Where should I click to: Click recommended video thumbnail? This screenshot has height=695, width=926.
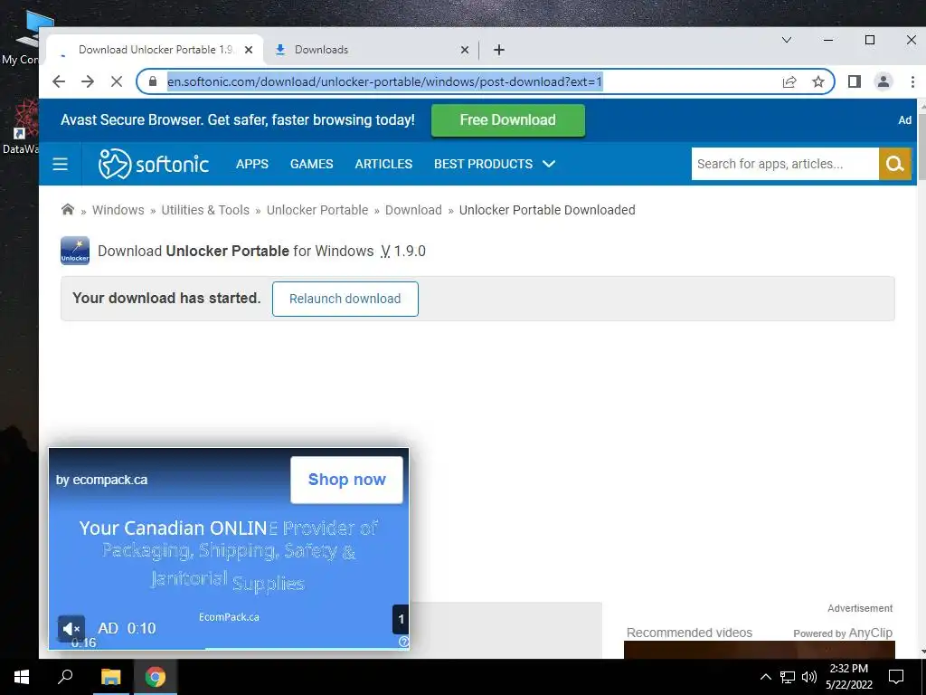click(x=760, y=650)
